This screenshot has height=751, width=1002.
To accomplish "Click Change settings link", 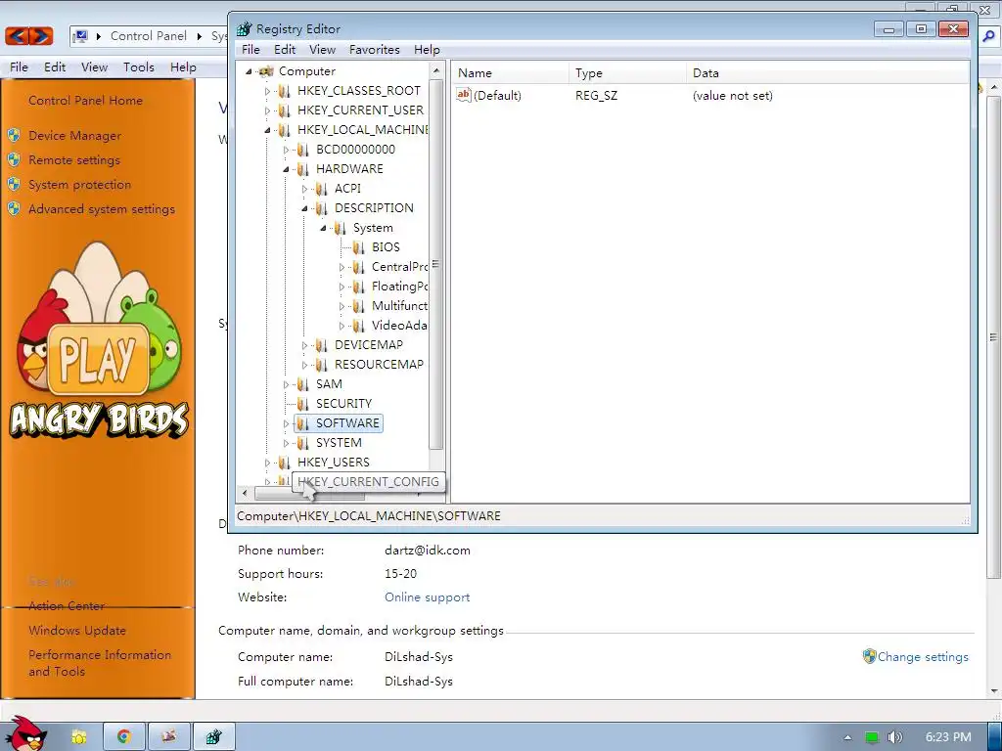I will pyautogui.click(x=923, y=656).
